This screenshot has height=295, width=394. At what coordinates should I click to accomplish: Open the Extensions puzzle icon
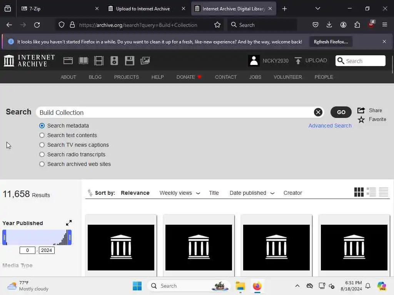click(357, 25)
